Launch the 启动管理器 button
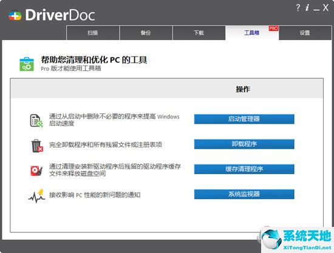The height and width of the screenshot is (253, 334). click(244, 119)
